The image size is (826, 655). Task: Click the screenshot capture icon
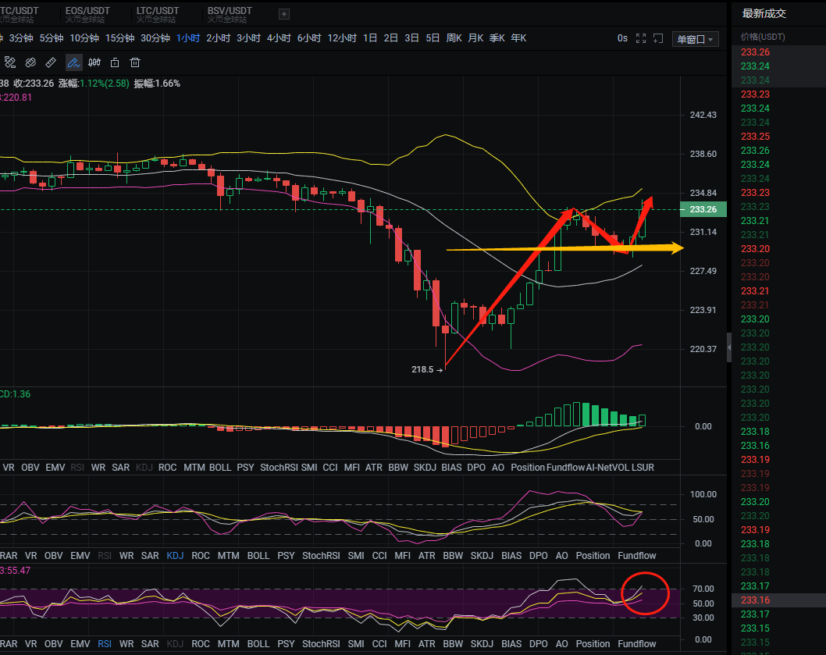click(658, 38)
